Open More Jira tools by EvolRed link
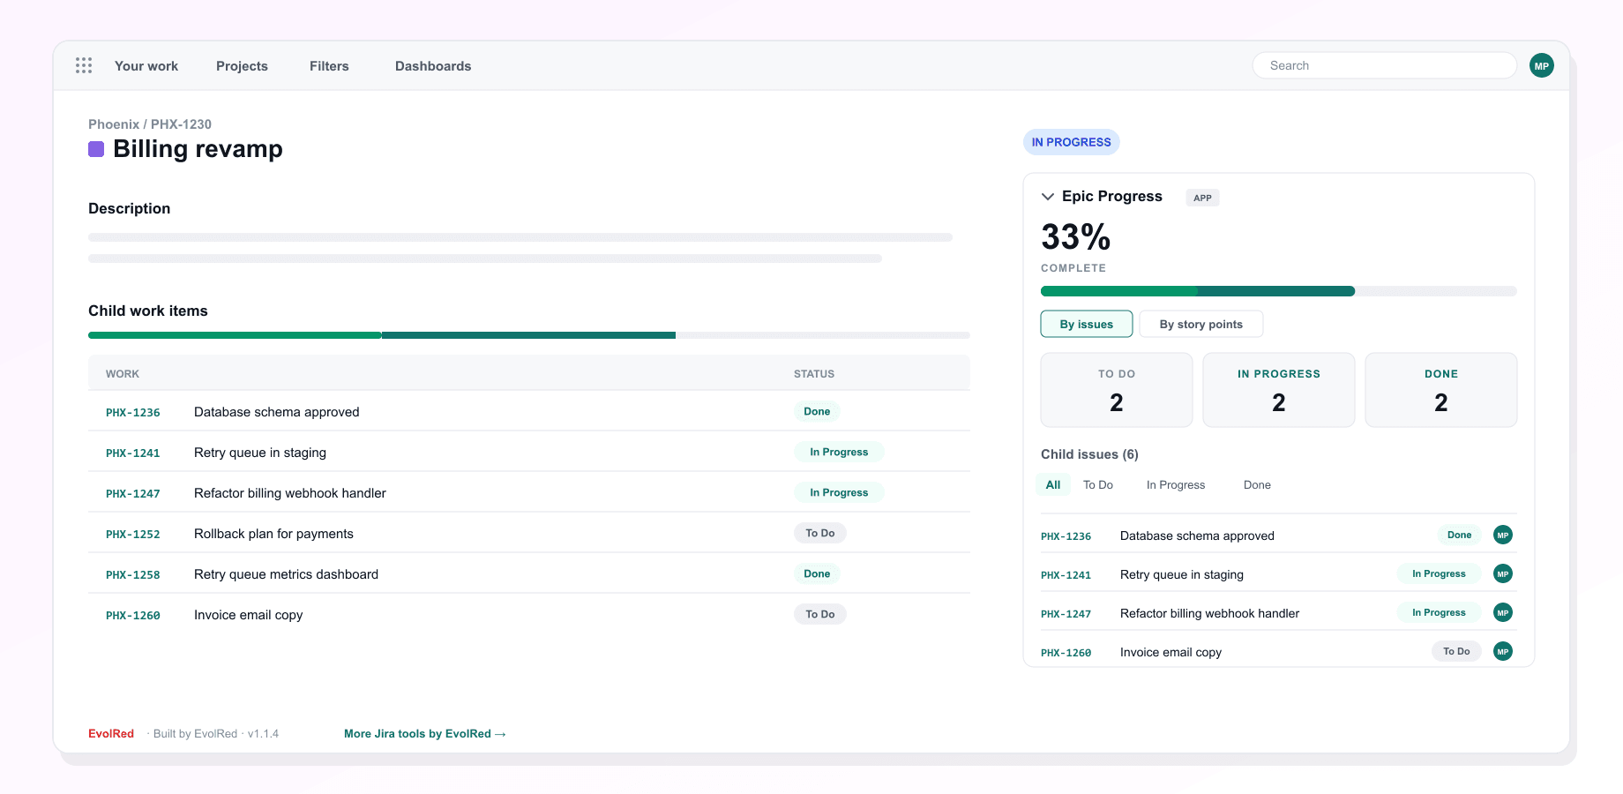The image size is (1623, 794). [x=425, y=733]
